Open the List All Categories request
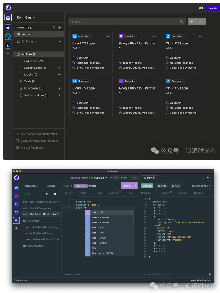 pos(42,208)
